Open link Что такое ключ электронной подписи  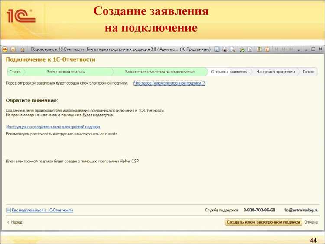pyautogui.click(x=169, y=83)
